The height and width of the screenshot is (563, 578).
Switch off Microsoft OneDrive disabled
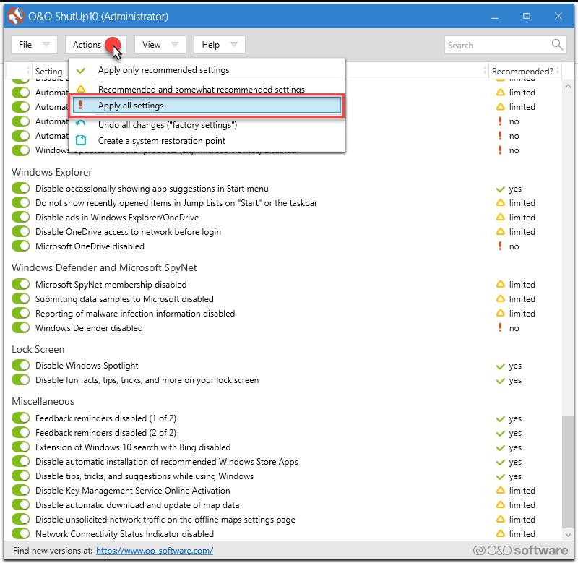click(x=21, y=246)
